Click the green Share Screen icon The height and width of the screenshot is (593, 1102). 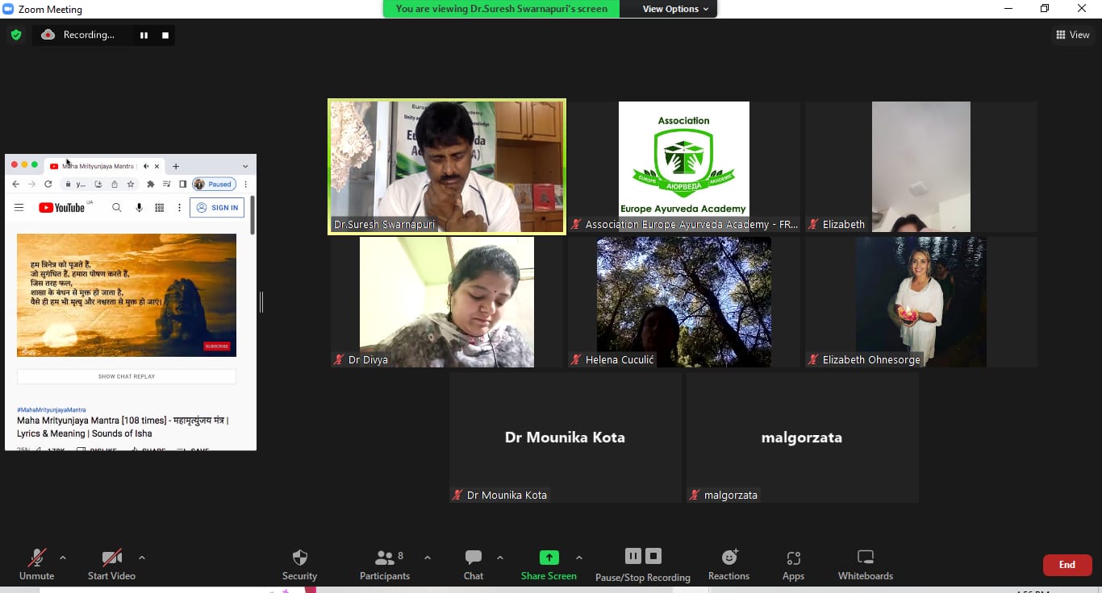(x=549, y=558)
